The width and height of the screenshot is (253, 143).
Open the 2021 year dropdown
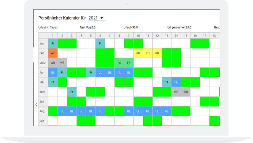[96, 18]
